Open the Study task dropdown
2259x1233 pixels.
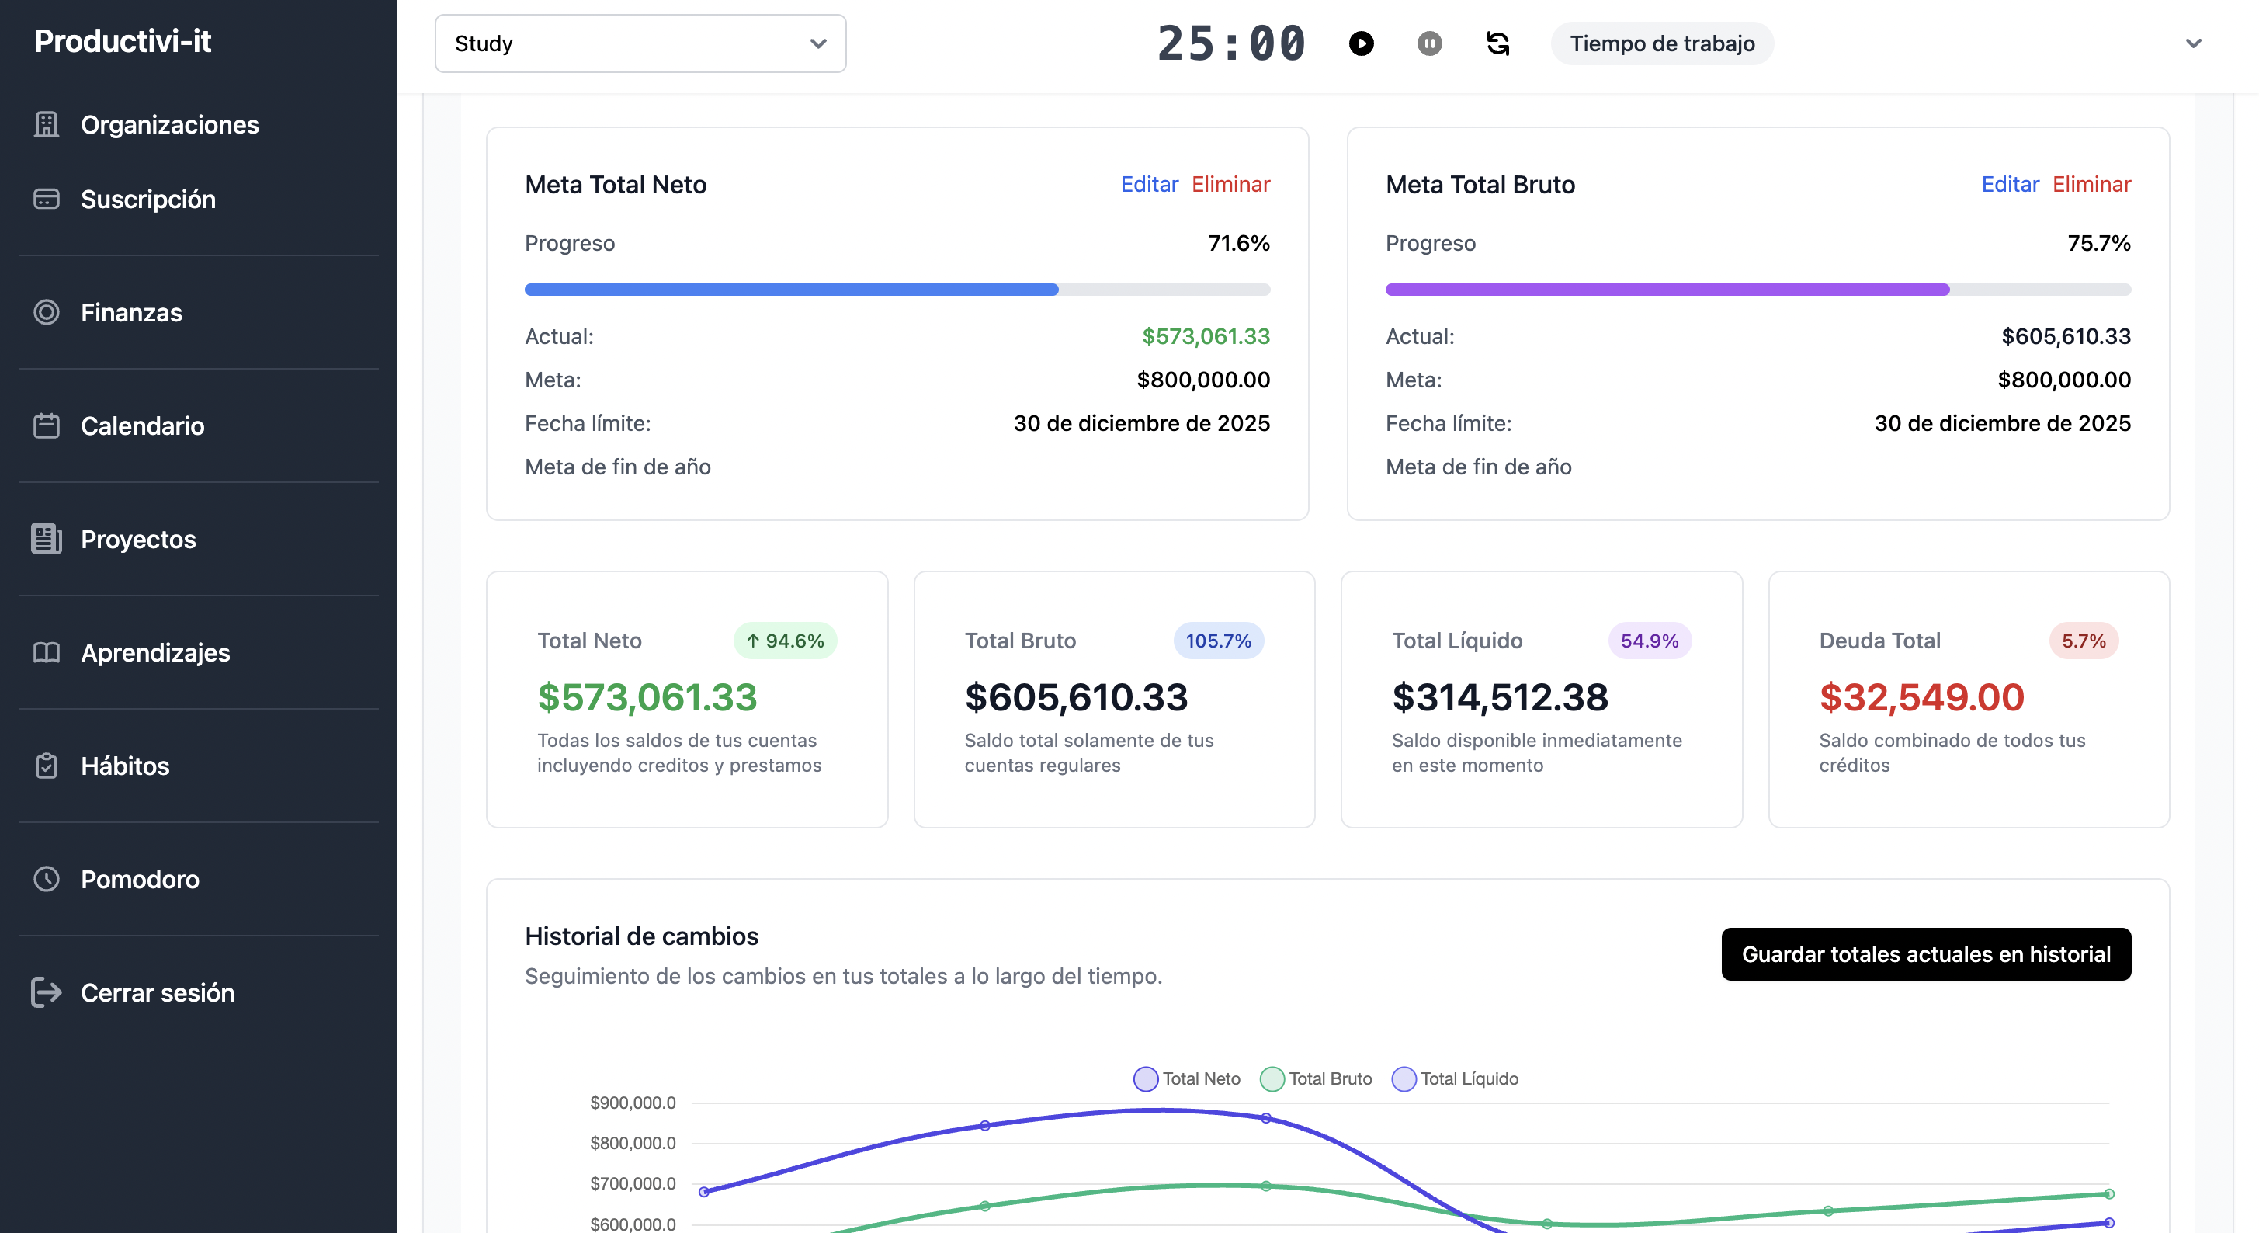[x=640, y=43]
